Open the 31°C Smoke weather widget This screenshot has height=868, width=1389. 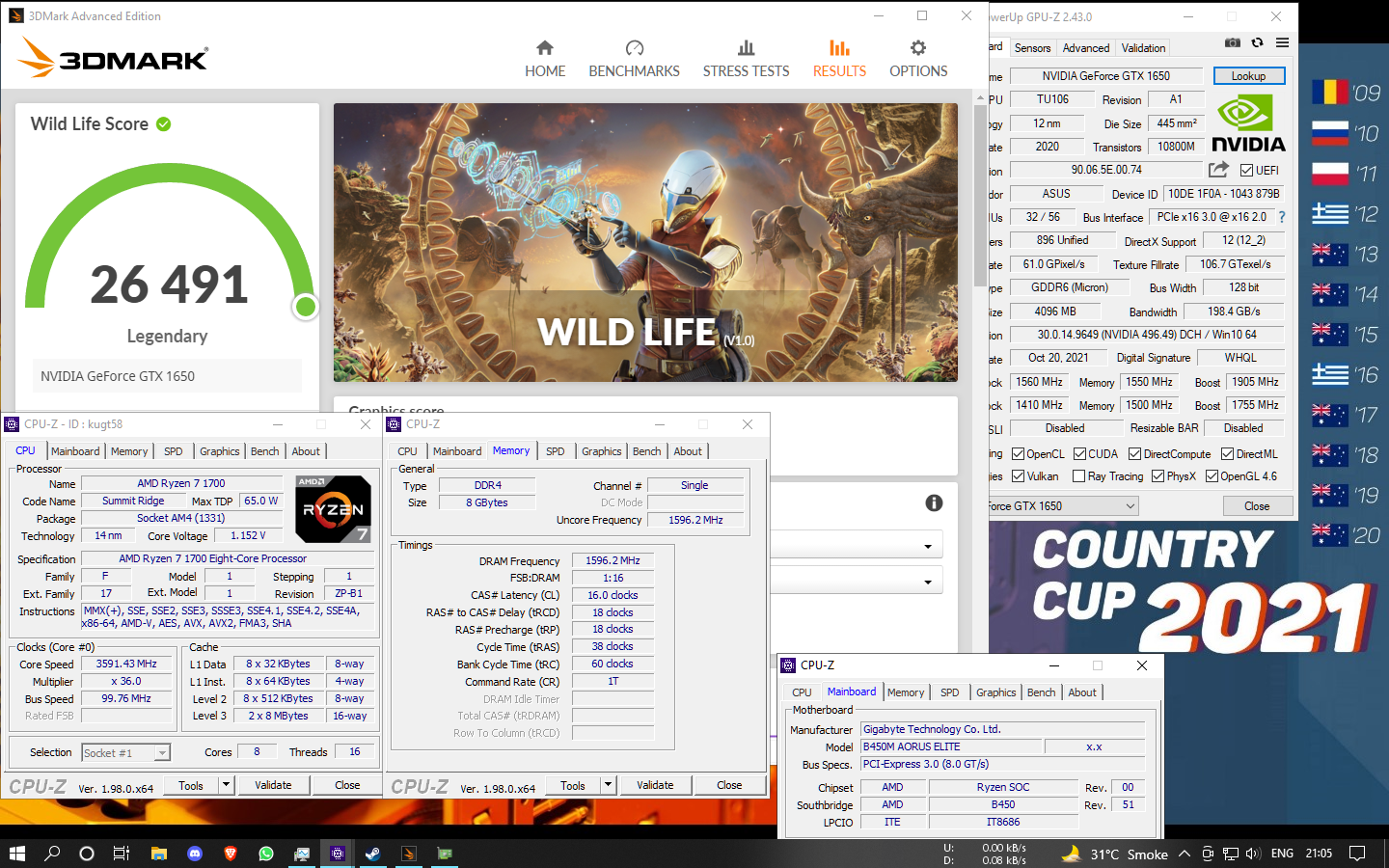[1114, 854]
